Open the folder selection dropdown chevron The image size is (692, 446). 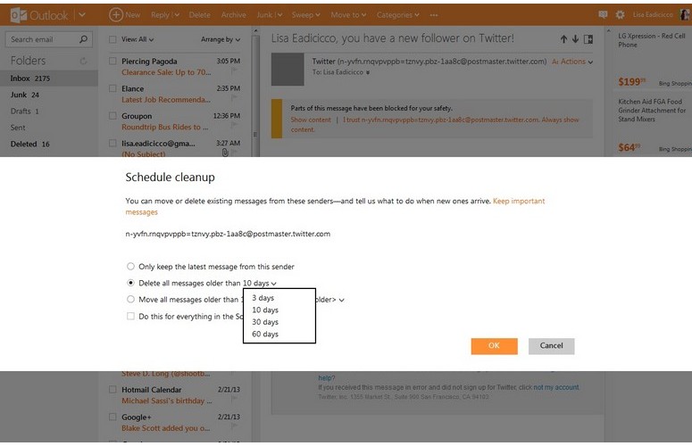tap(342, 300)
